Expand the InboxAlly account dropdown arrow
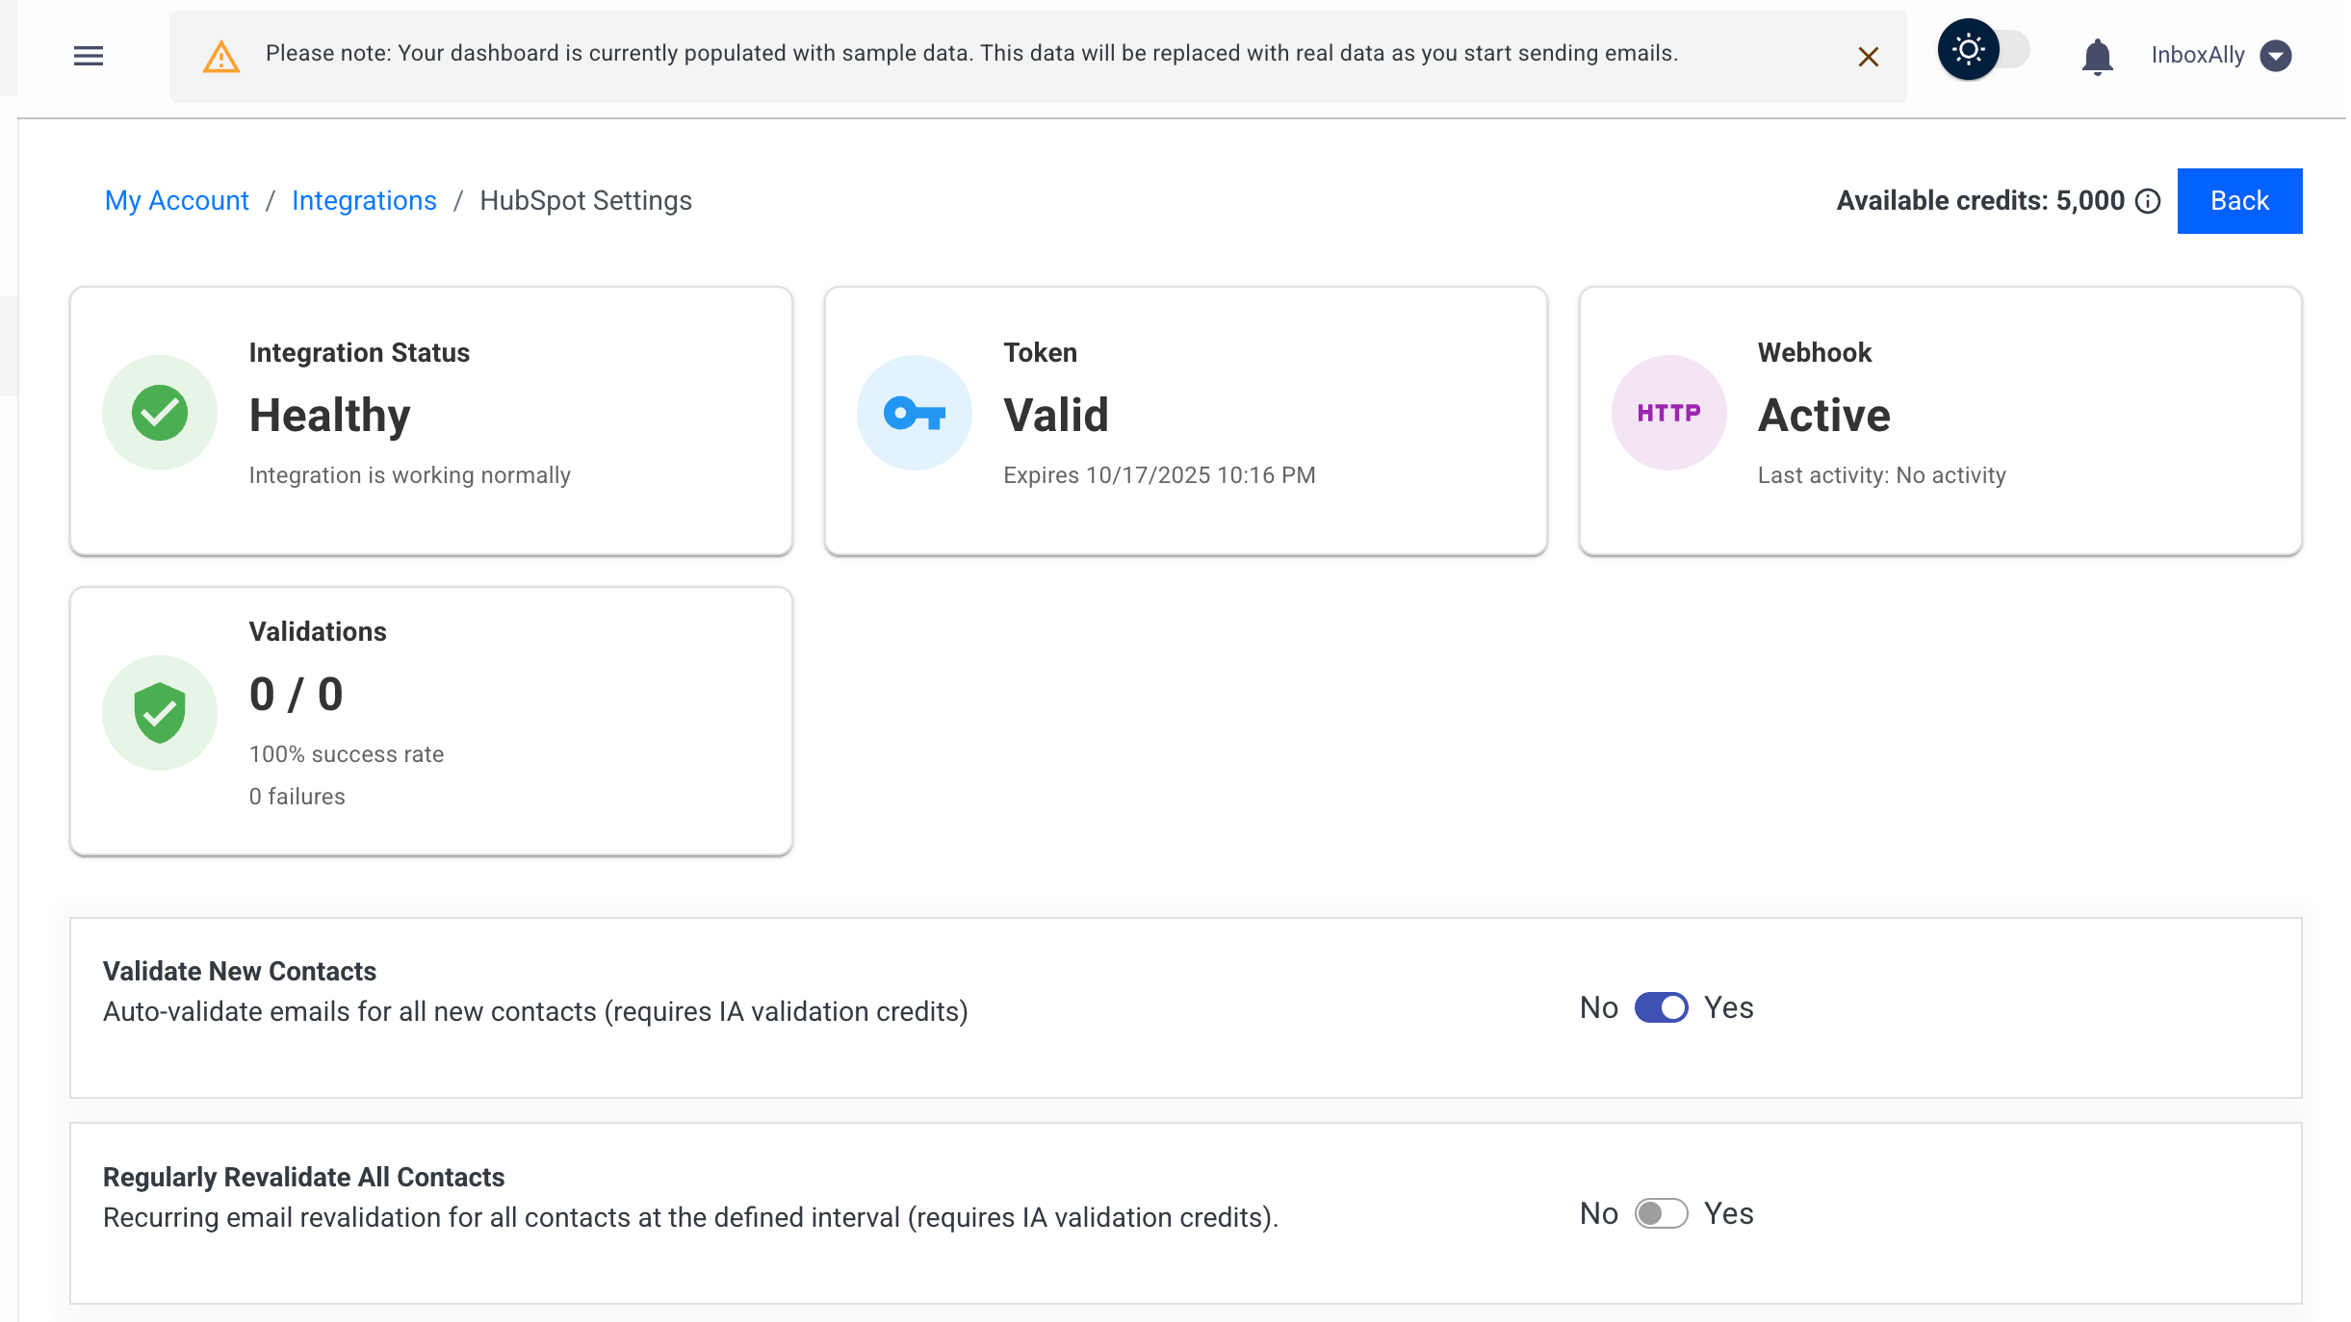Screen dimensions: 2351x1322 click(x=2276, y=56)
